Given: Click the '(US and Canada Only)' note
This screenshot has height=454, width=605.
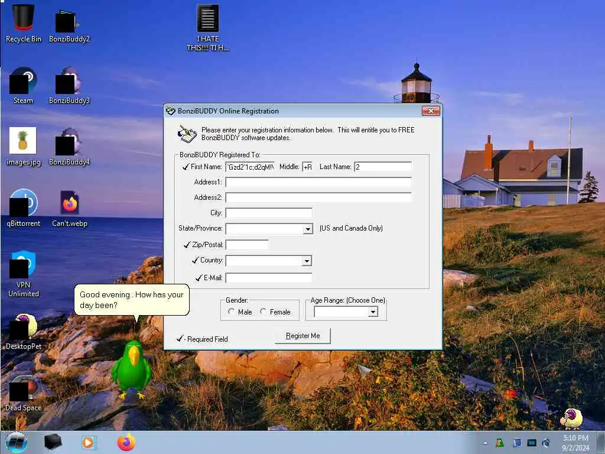Looking at the screenshot, I should pyautogui.click(x=351, y=228).
